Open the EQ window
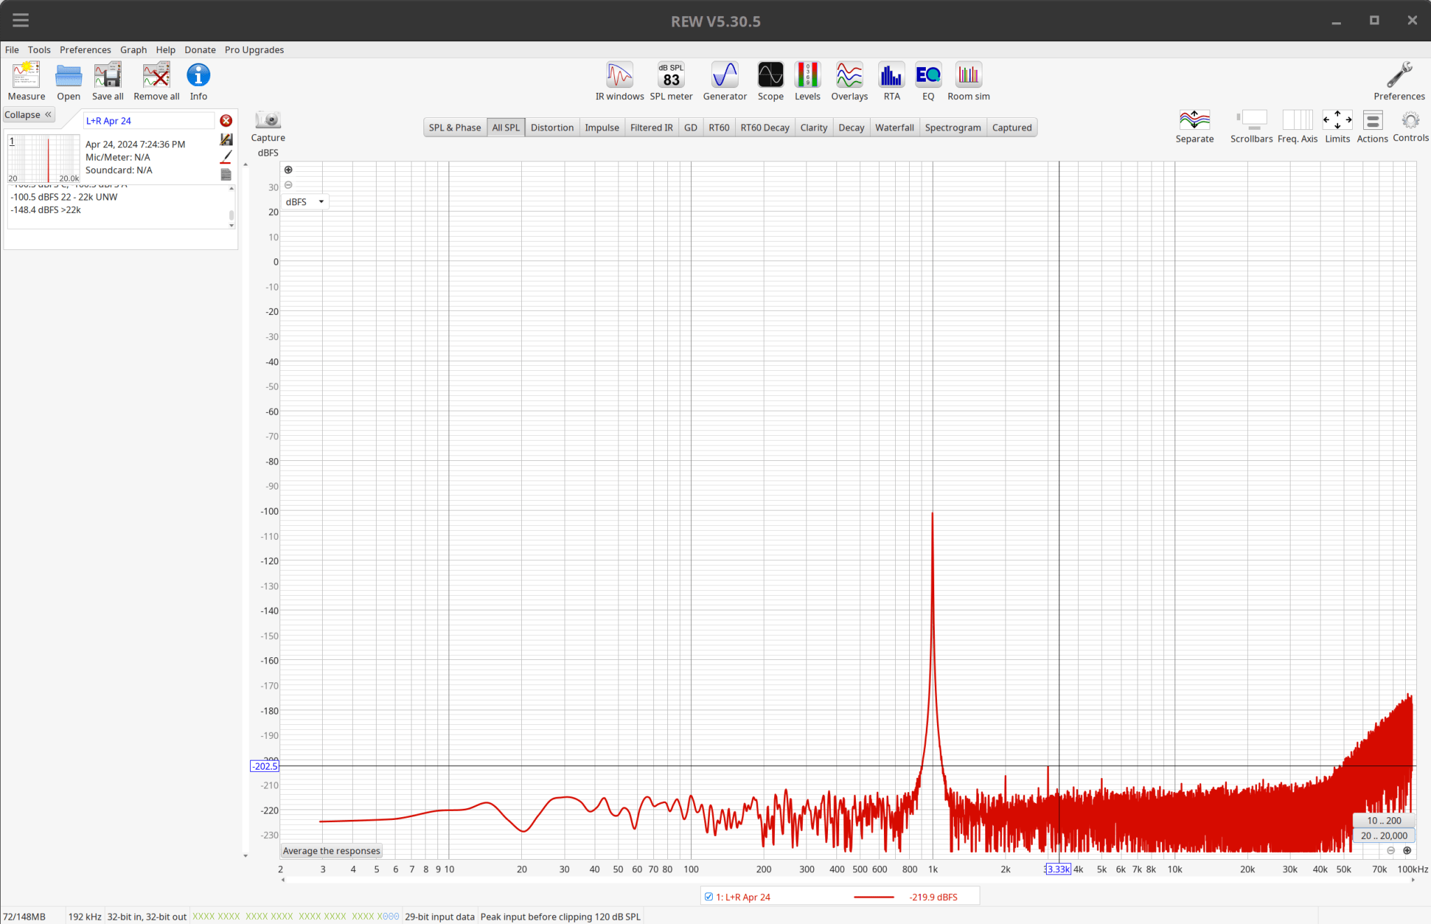 point(928,82)
